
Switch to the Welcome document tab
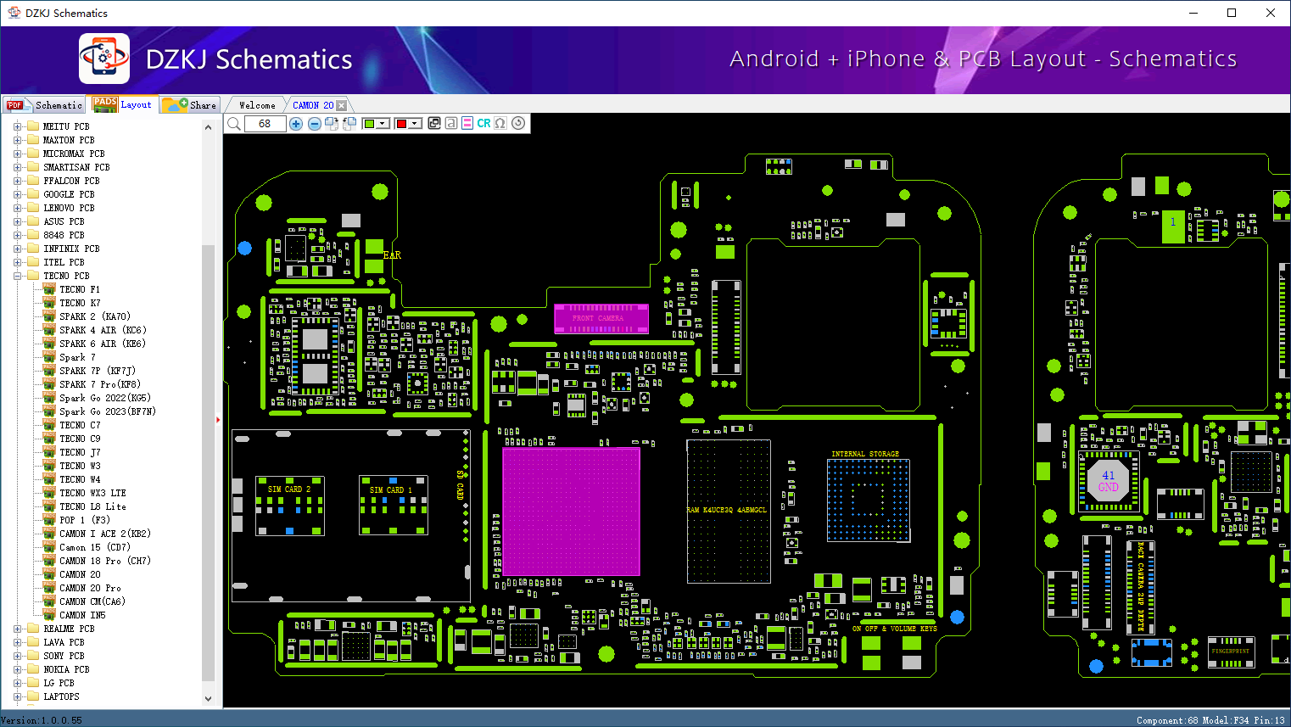(x=257, y=105)
